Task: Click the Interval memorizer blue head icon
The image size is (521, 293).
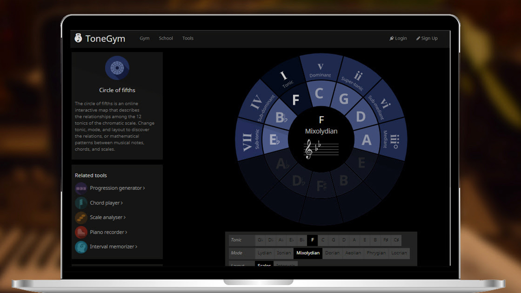Action: [x=81, y=247]
